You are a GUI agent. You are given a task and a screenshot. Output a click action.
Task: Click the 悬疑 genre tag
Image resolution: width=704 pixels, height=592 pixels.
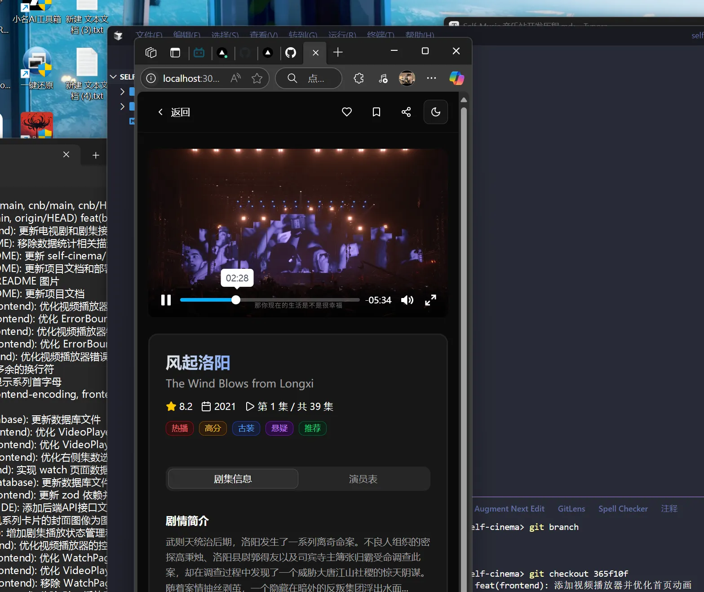point(279,428)
